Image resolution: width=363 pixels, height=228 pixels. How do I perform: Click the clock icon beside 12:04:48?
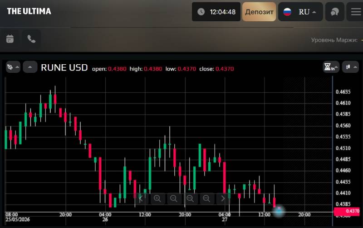click(201, 12)
